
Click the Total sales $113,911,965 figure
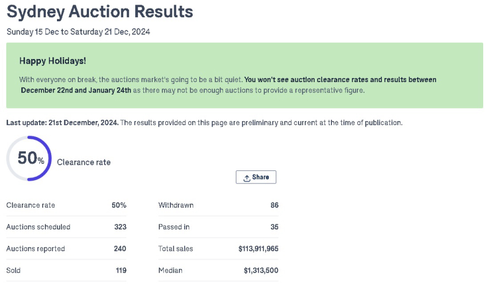click(x=258, y=249)
